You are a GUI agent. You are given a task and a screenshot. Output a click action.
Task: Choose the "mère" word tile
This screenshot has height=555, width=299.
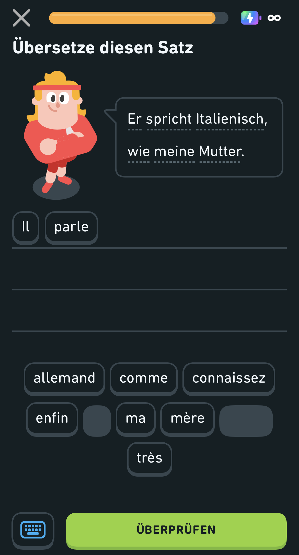(x=187, y=418)
